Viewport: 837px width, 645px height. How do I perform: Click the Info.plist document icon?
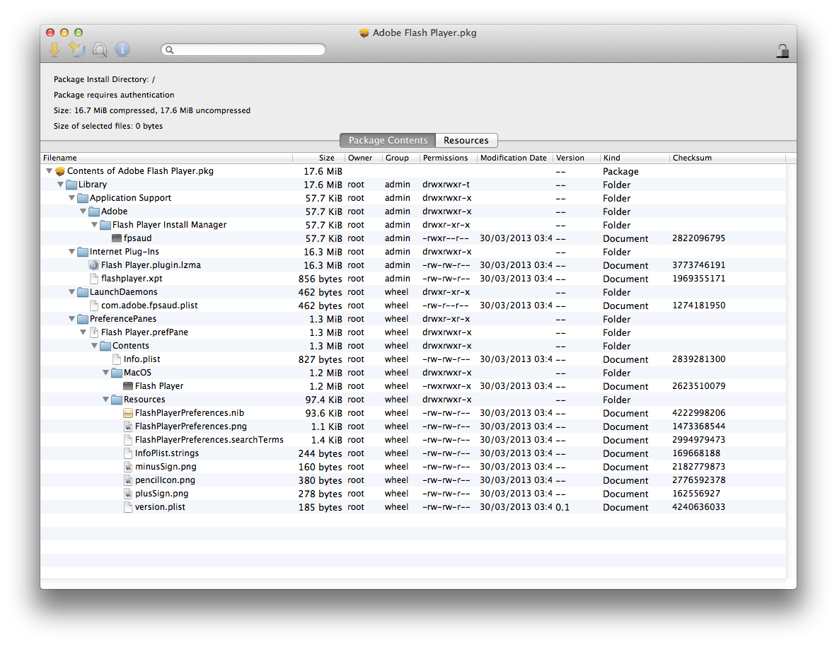[x=117, y=359]
